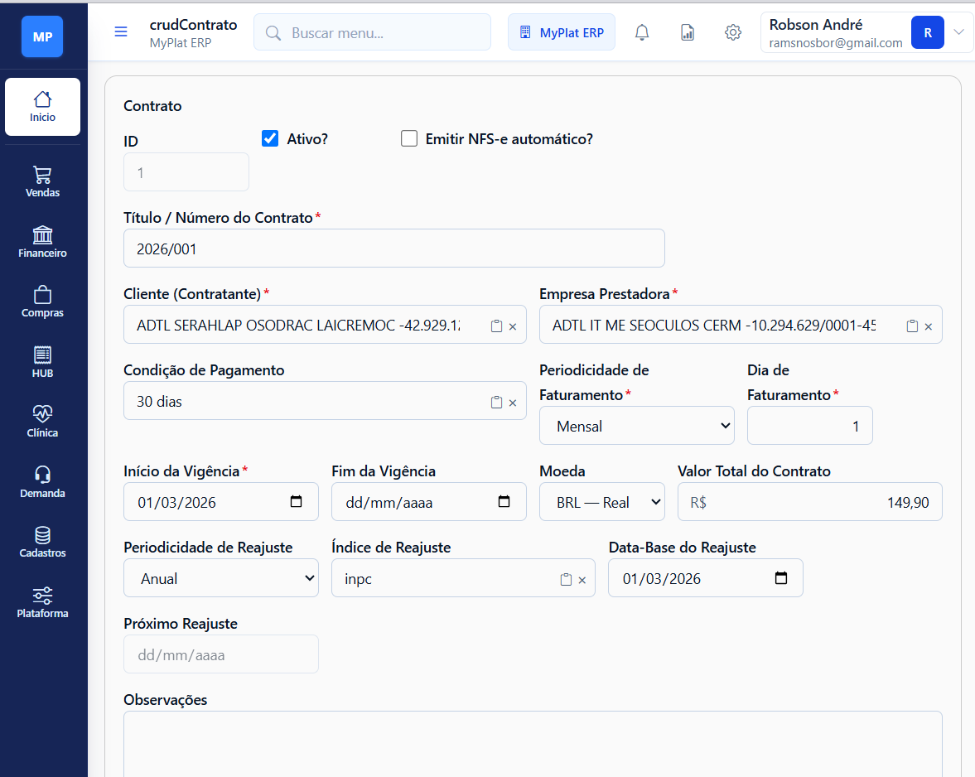Screen dimensions: 975x777
Task: Click the Dia de Faturamento field
Action: click(809, 426)
